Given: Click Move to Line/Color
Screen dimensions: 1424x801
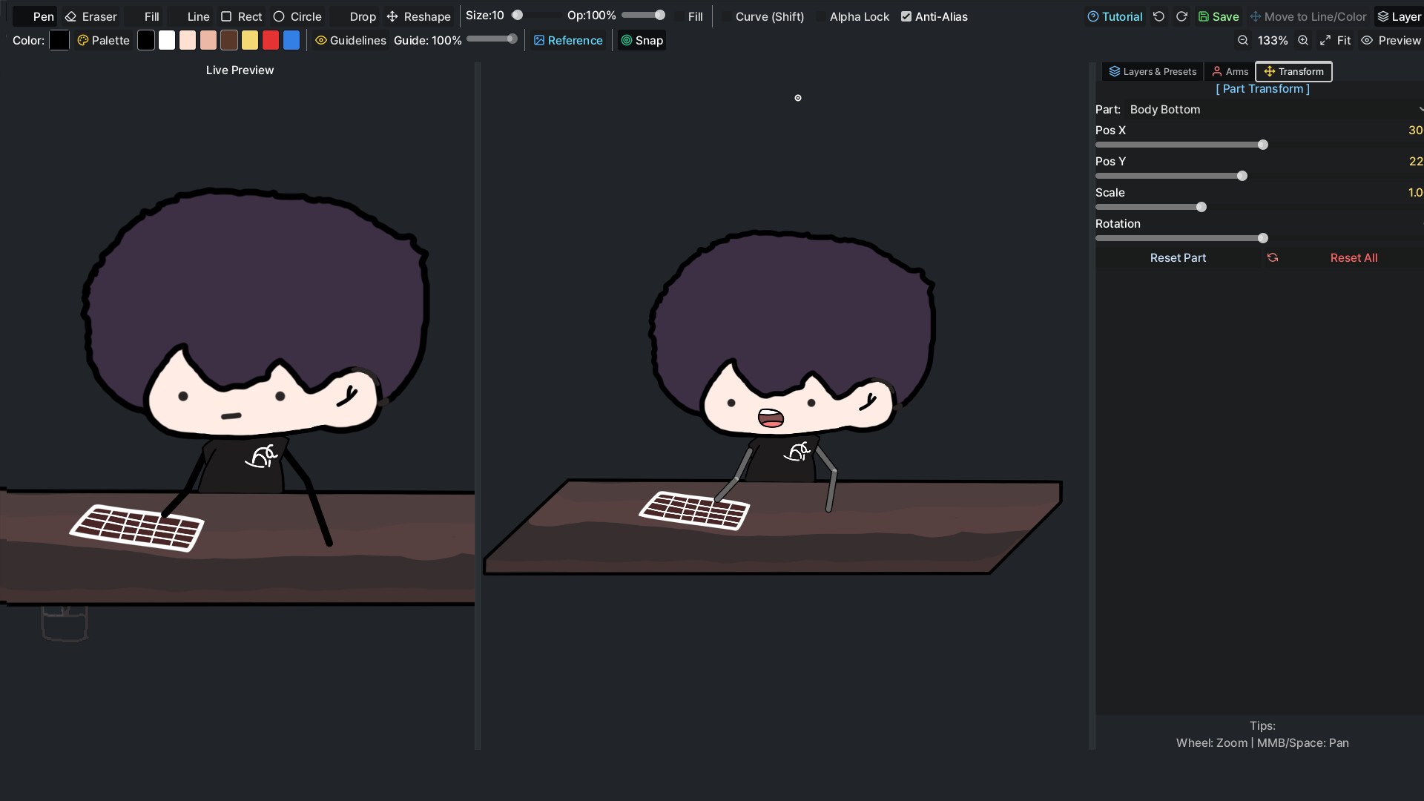Looking at the screenshot, I should click(1308, 16).
